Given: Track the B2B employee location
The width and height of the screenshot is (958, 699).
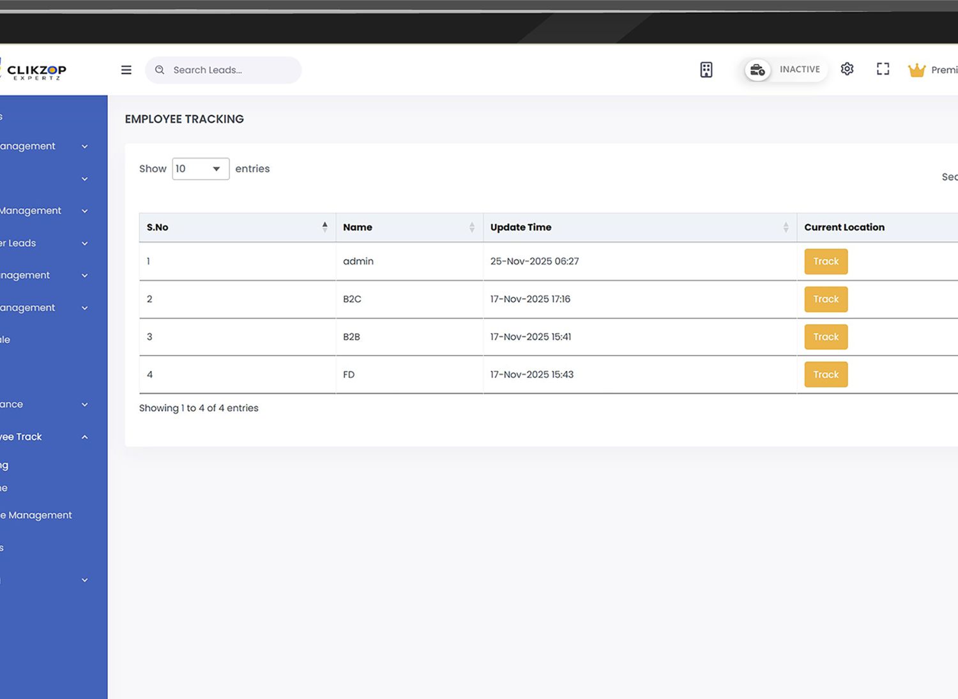Looking at the screenshot, I should (825, 337).
